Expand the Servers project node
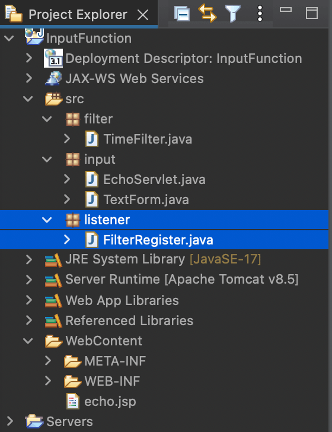332x432 pixels. (9, 421)
